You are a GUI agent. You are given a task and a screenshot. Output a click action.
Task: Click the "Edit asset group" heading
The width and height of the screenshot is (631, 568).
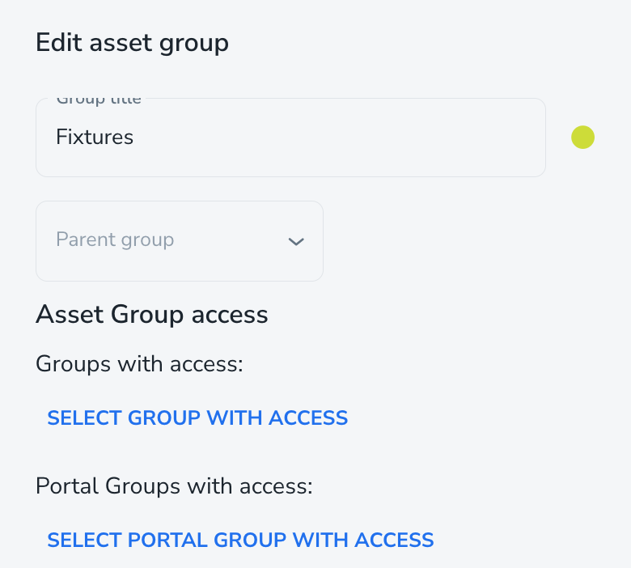point(132,42)
